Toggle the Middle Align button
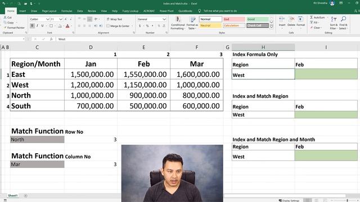Screen dimensions: 360x202 click(84, 19)
